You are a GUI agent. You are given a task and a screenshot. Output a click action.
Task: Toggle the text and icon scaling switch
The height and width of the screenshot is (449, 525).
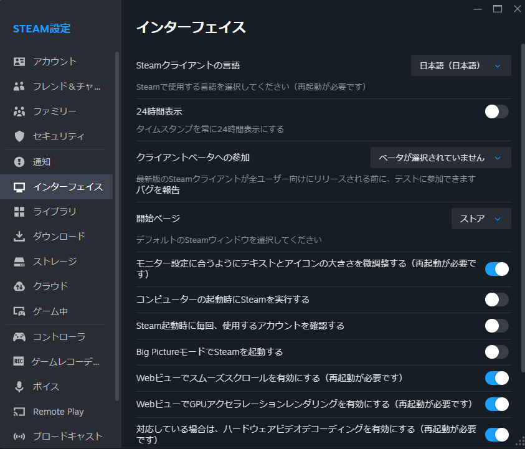tap(497, 269)
